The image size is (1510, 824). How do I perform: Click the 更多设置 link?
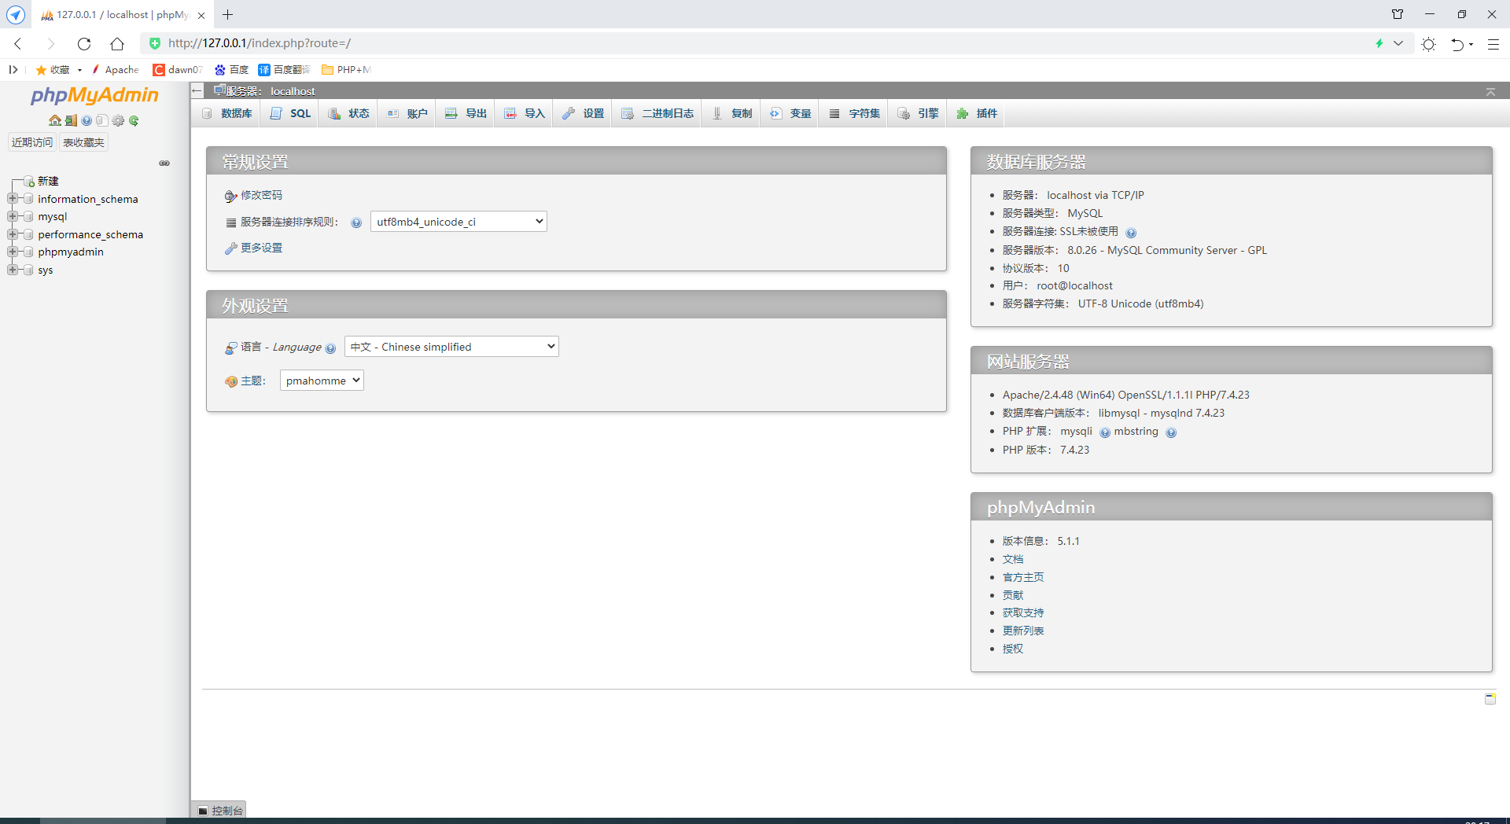(x=261, y=248)
